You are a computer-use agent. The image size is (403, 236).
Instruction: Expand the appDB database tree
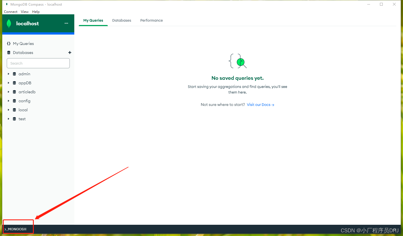coord(8,83)
